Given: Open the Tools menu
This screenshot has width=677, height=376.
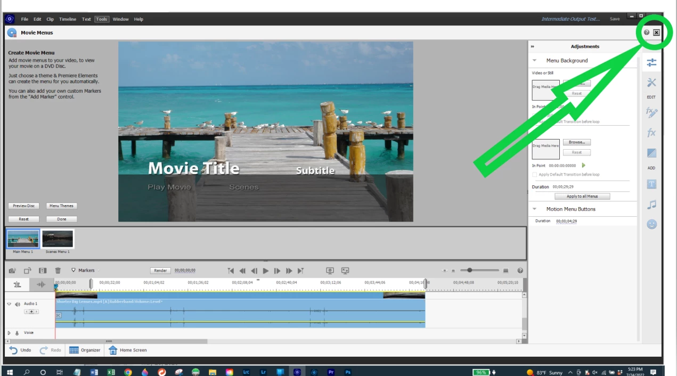Looking at the screenshot, I should point(102,19).
